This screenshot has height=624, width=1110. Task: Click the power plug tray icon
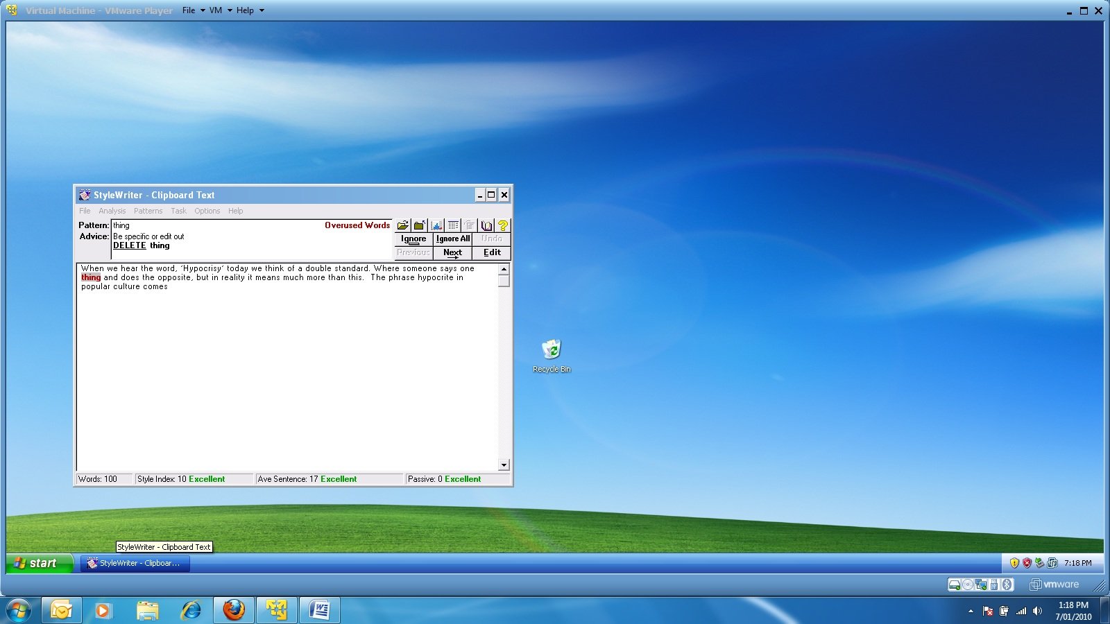(x=1004, y=611)
